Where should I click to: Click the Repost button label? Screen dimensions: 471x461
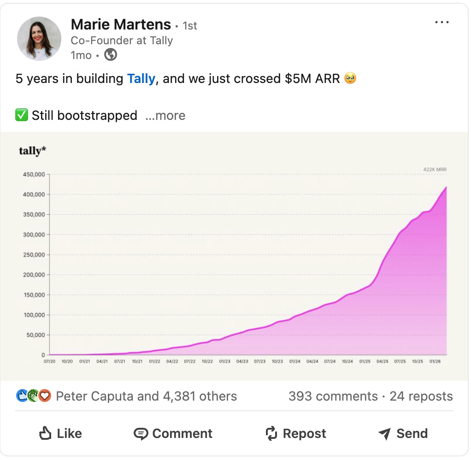pyautogui.click(x=304, y=434)
